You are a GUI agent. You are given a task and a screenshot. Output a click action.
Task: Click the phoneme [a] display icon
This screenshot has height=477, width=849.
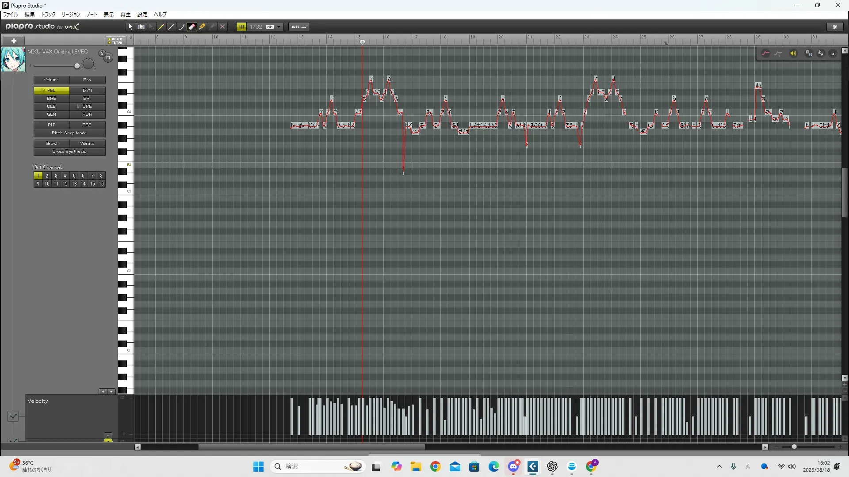pyautogui.click(x=833, y=53)
